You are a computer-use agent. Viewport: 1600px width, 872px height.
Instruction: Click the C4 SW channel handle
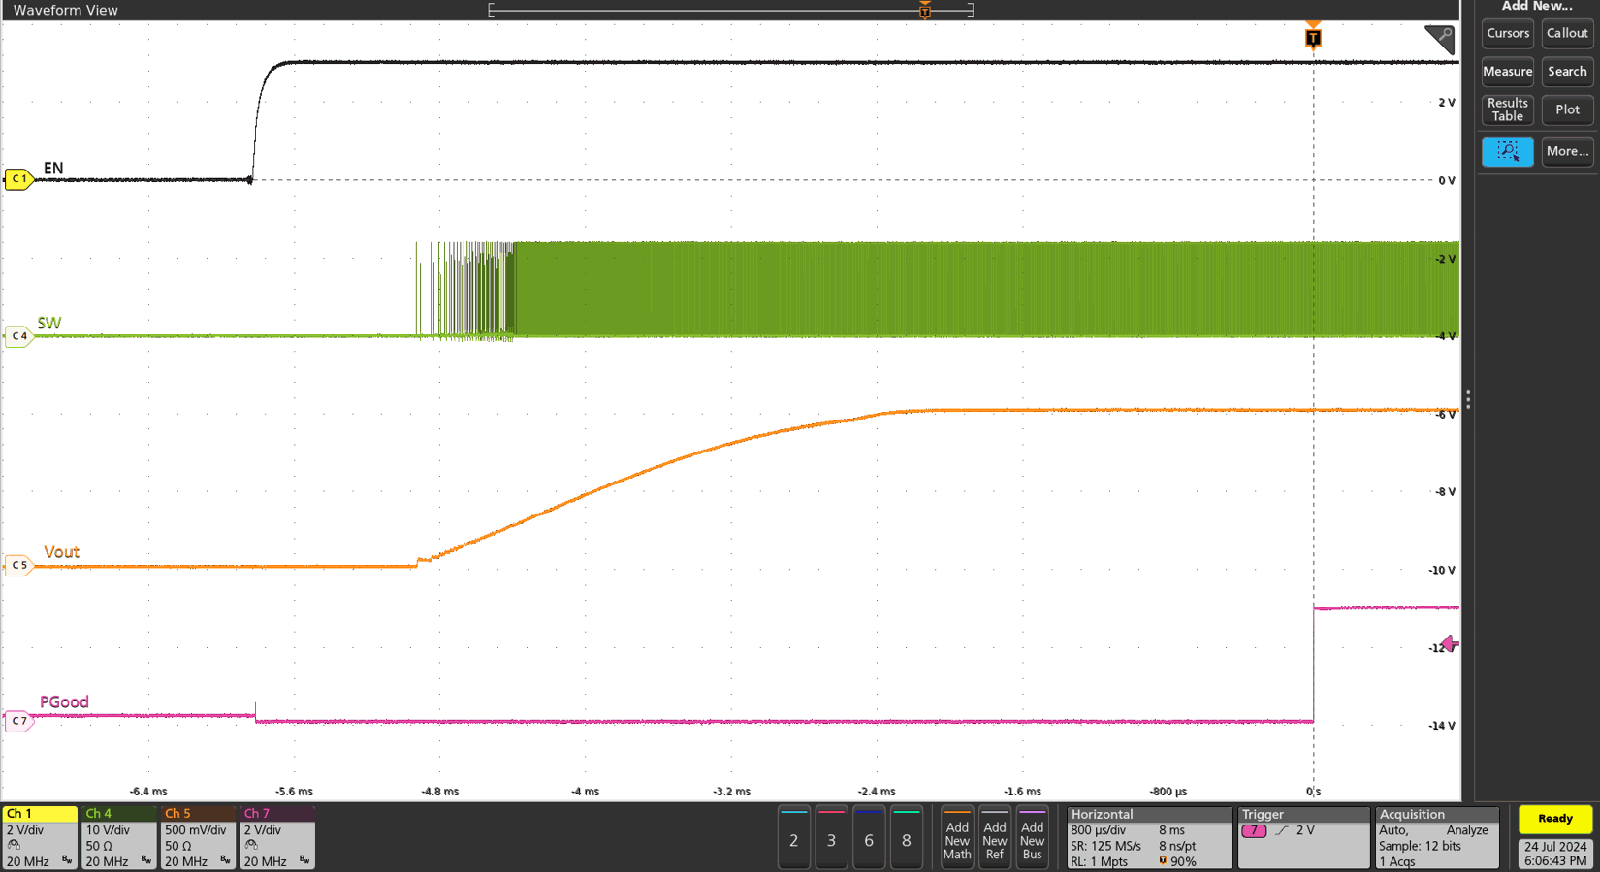19,336
